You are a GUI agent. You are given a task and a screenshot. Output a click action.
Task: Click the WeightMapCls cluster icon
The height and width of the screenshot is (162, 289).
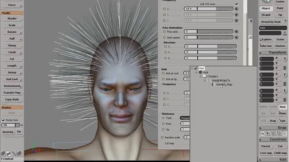[209, 81]
